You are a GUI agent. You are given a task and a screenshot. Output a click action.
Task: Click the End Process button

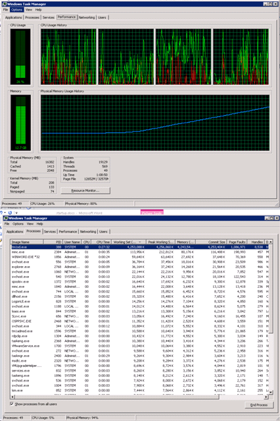[x=259, y=405]
